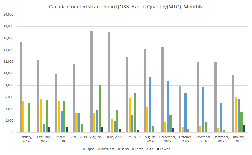Click the China legend entry label
Viewport: 252px width, 155px height.
(x=124, y=149)
